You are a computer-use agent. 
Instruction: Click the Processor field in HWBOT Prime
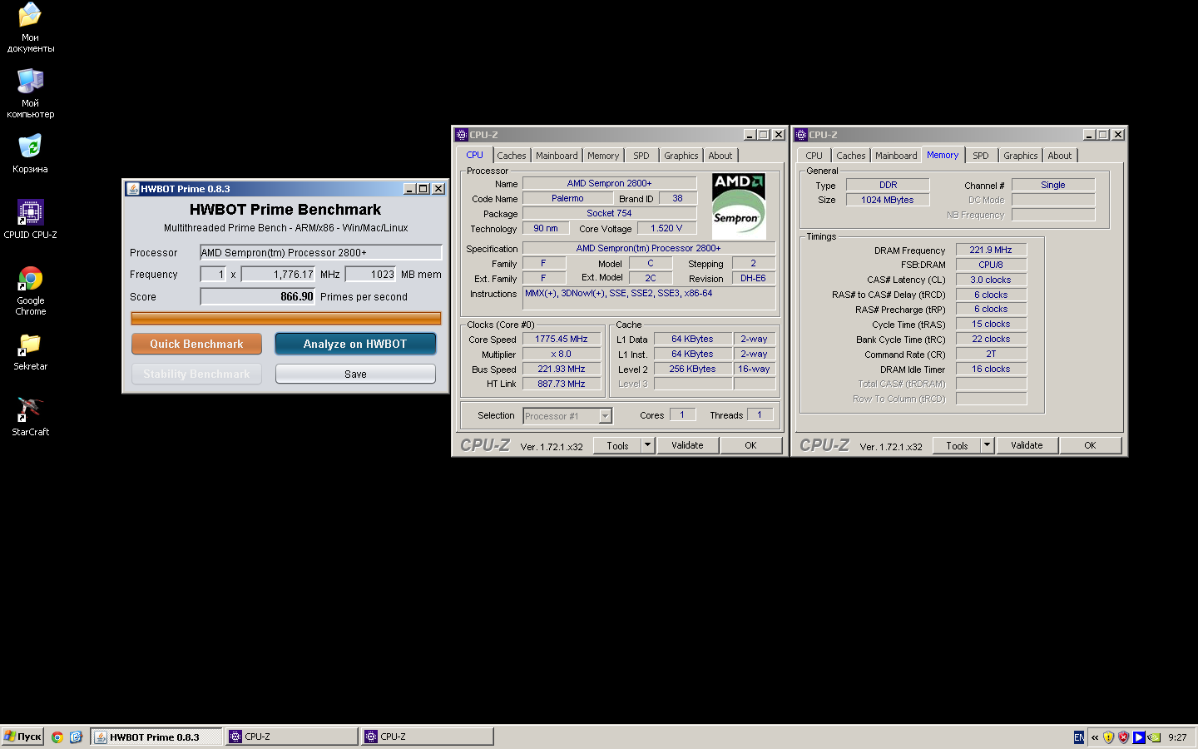pos(320,252)
